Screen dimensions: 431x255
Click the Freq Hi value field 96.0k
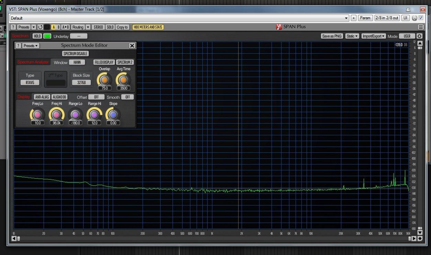[x=56, y=123]
